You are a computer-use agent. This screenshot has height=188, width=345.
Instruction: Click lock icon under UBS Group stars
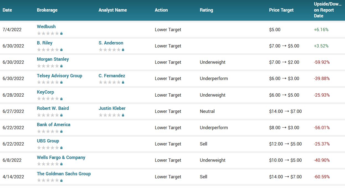(x=61, y=148)
